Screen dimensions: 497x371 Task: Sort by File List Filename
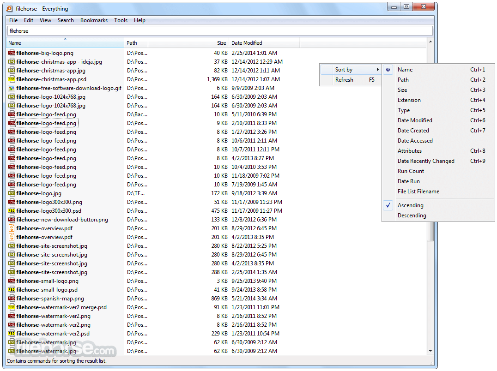click(x=438, y=191)
